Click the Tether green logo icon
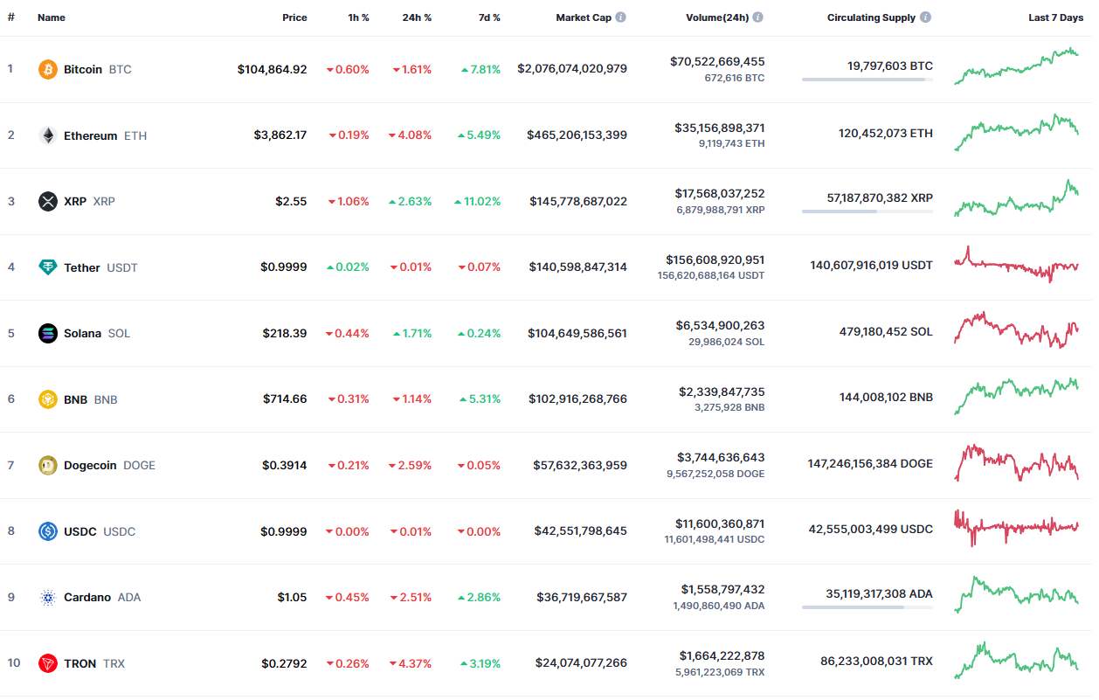Screen dimensions: 1099x700 [x=48, y=267]
